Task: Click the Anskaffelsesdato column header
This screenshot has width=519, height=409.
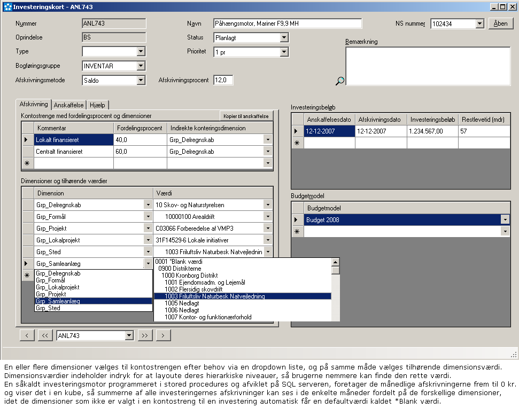Action: [x=329, y=120]
